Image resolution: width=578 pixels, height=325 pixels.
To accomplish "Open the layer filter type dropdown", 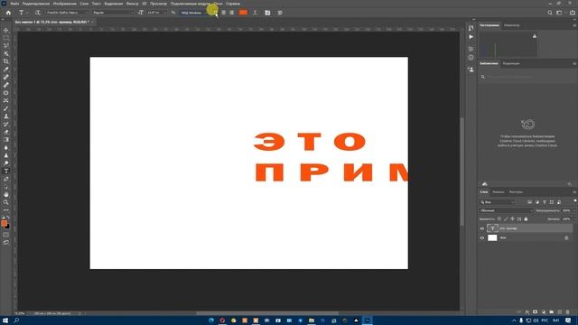I will click(497, 202).
